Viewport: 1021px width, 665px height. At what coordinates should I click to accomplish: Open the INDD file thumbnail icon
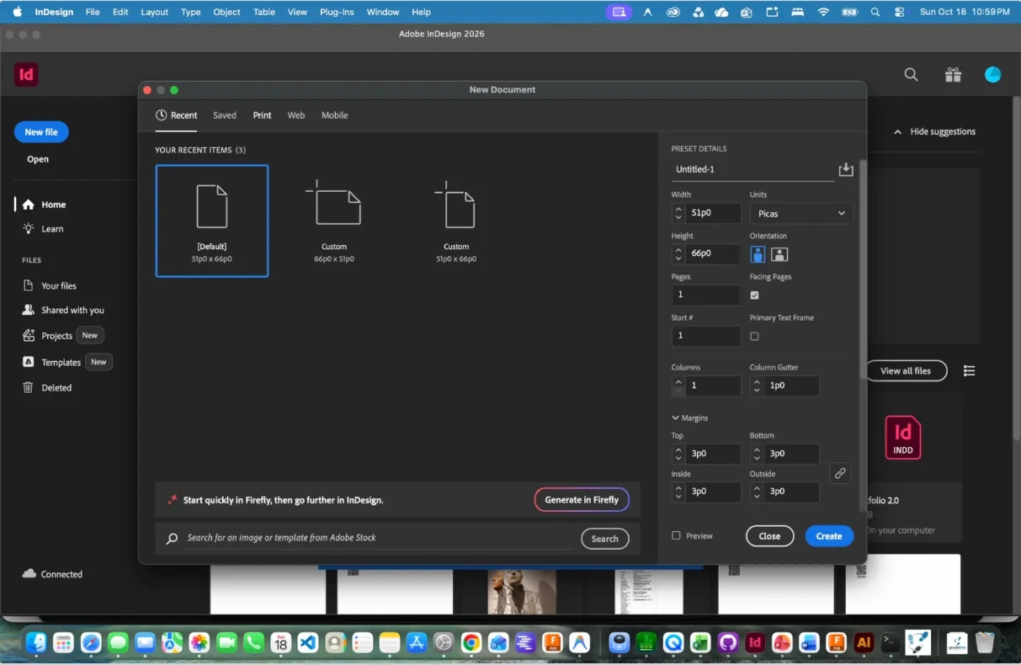click(903, 438)
